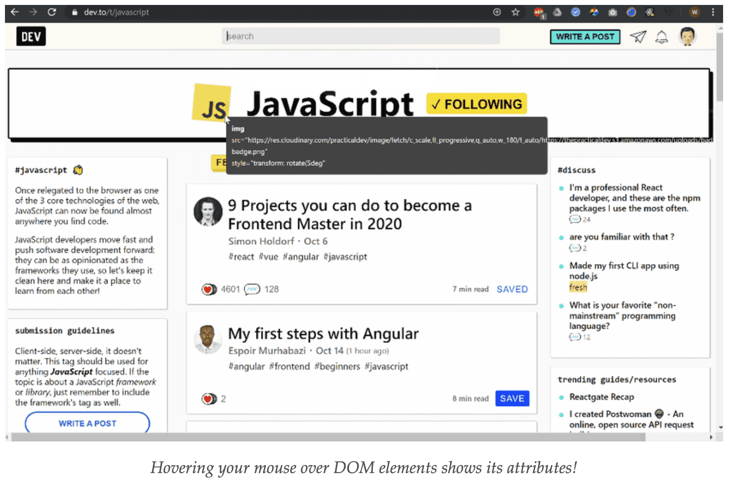
Task: Open the Google Drive extension icon
Action: click(557, 12)
